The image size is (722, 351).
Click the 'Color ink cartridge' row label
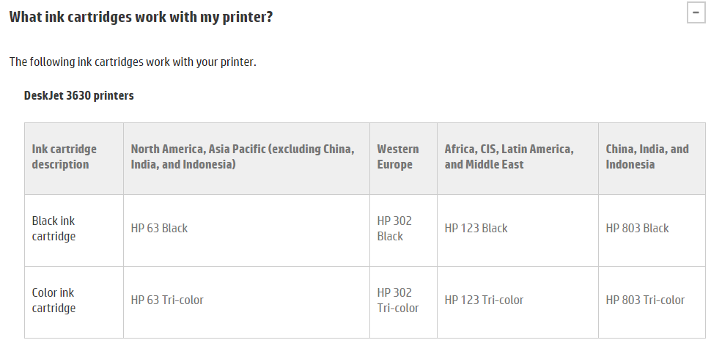(x=54, y=300)
